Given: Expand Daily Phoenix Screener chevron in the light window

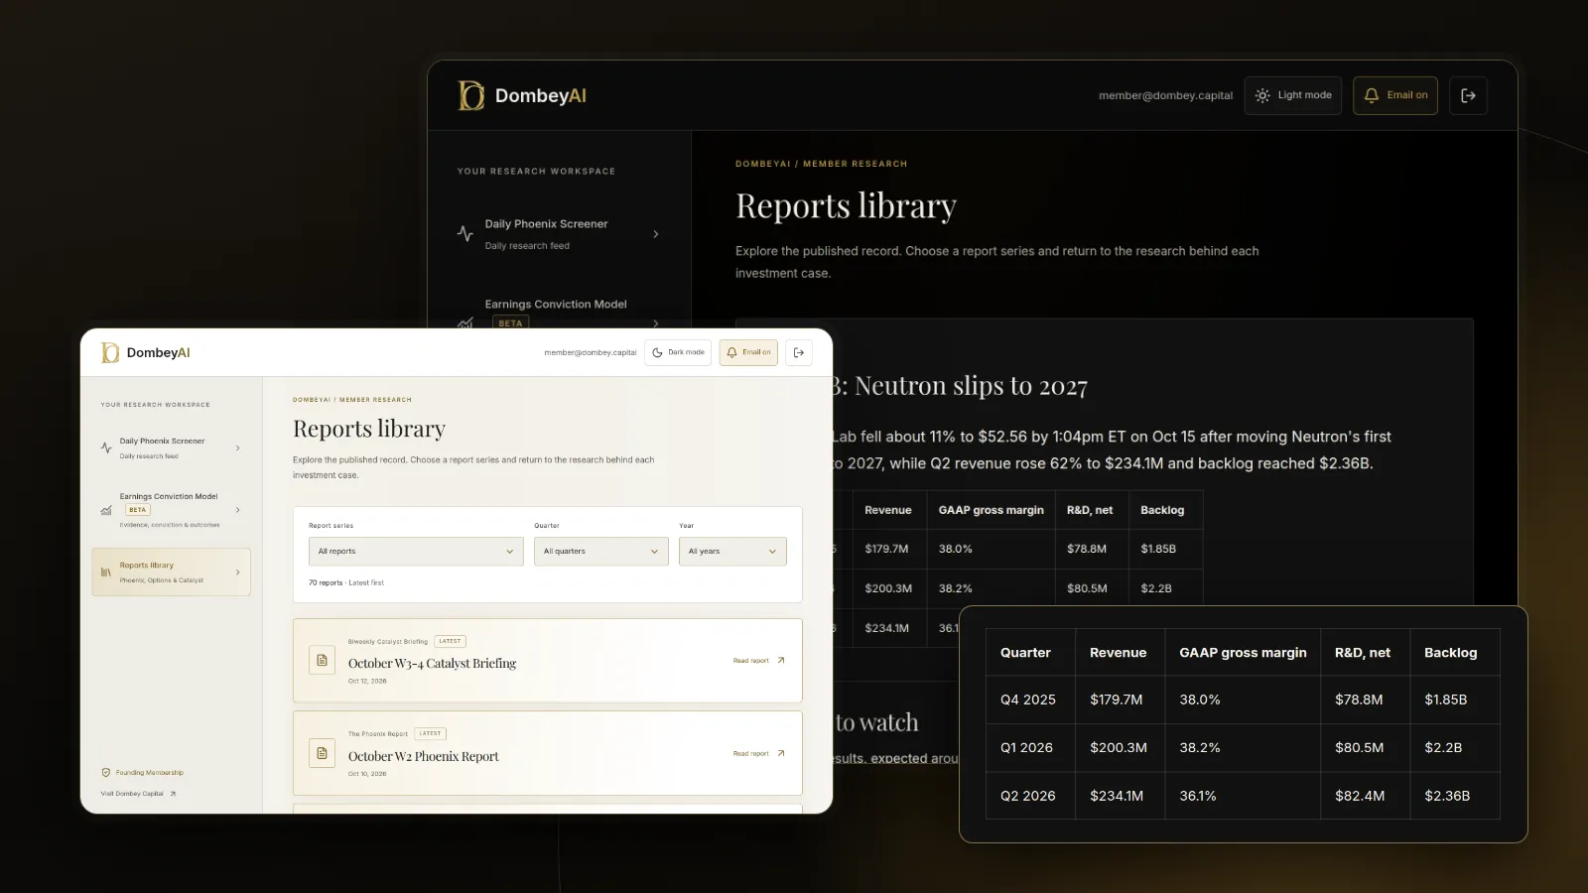Looking at the screenshot, I should [x=237, y=448].
